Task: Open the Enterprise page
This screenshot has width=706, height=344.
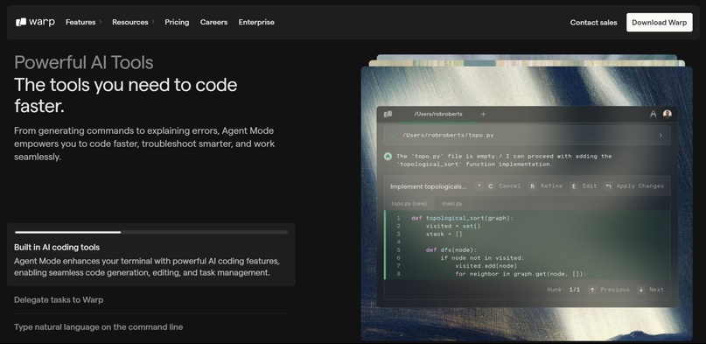Action: point(256,22)
